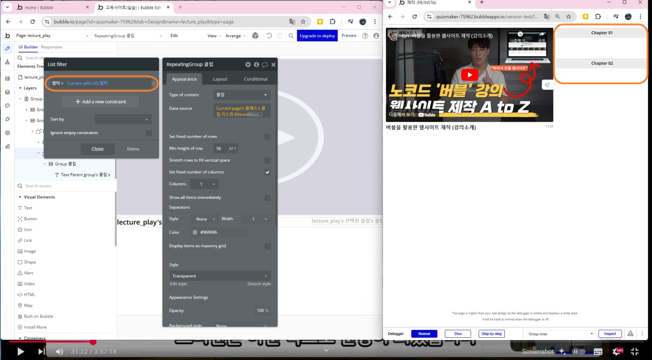652x360 pixels.
Task: Open the account avatar icon in Bubble editor
Action: coord(376,36)
